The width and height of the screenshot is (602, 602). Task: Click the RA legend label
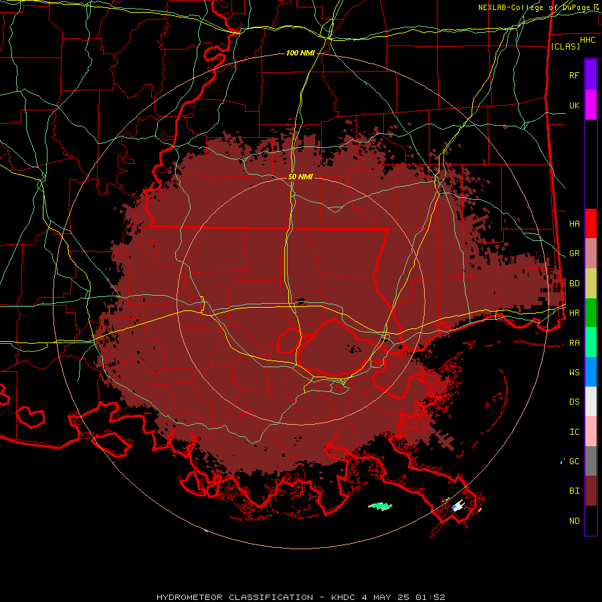click(574, 343)
